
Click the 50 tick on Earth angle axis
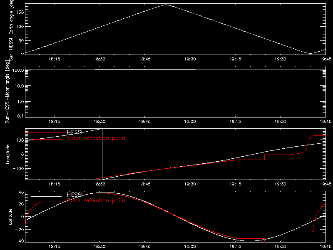(x=21, y=40)
